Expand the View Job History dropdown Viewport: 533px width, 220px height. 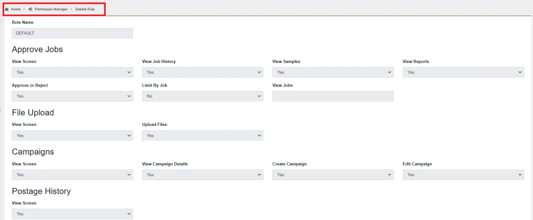click(x=202, y=72)
